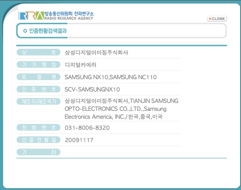The width and height of the screenshot is (241, 190).
Task: Click the CLOSE button
Action: point(217,19)
